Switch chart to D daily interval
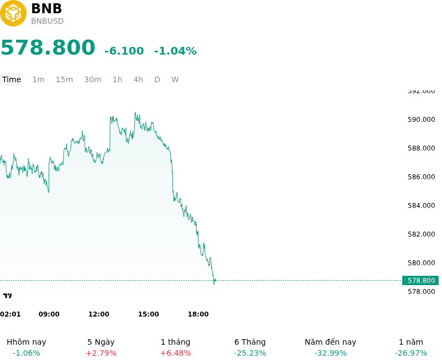The width and height of the screenshot is (442, 364). click(x=157, y=79)
